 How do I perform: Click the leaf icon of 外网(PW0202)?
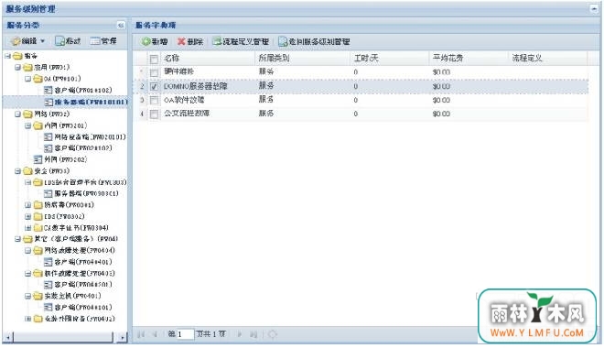point(38,159)
